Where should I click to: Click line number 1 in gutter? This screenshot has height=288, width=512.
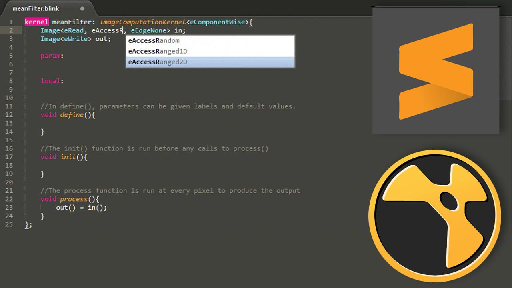tap(10, 22)
